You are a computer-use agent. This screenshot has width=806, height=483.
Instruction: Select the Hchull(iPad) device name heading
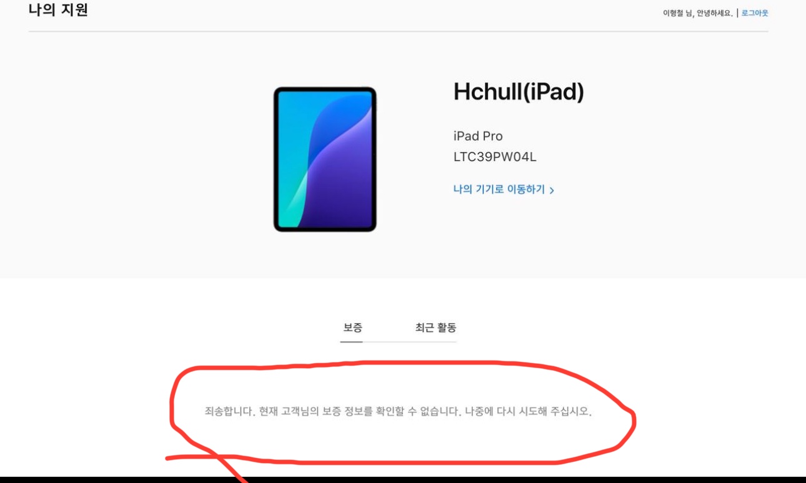tap(519, 92)
